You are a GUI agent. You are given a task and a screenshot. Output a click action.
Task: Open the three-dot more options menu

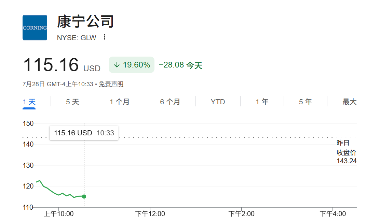105,37
